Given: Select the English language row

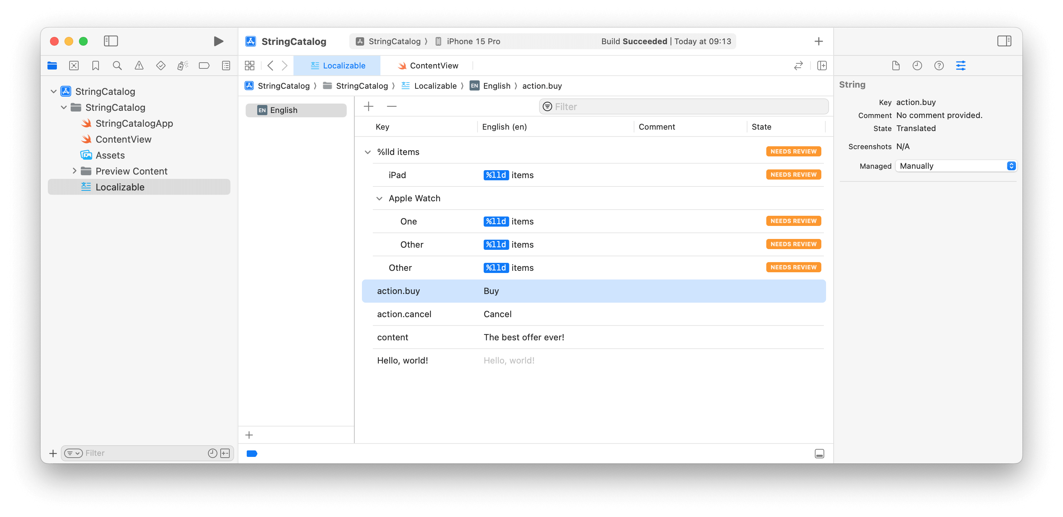Looking at the screenshot, I should (296, 110).
